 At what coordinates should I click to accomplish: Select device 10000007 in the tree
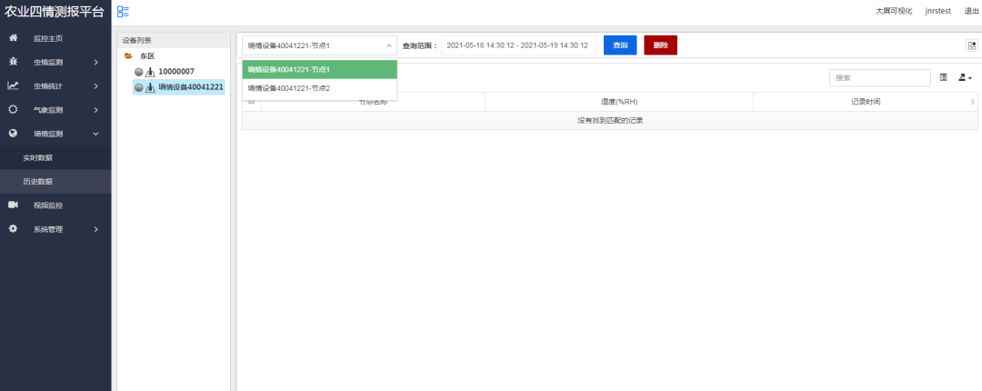coord(176,72)
